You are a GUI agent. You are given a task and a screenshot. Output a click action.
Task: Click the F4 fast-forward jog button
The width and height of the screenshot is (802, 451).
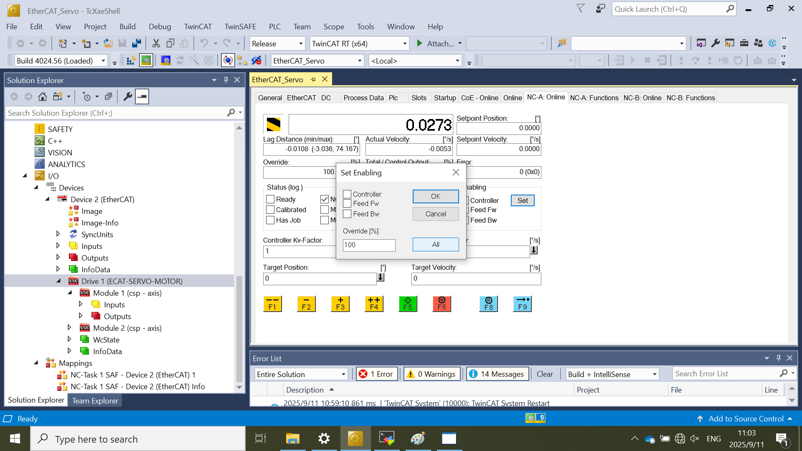(x=374, y=304)
